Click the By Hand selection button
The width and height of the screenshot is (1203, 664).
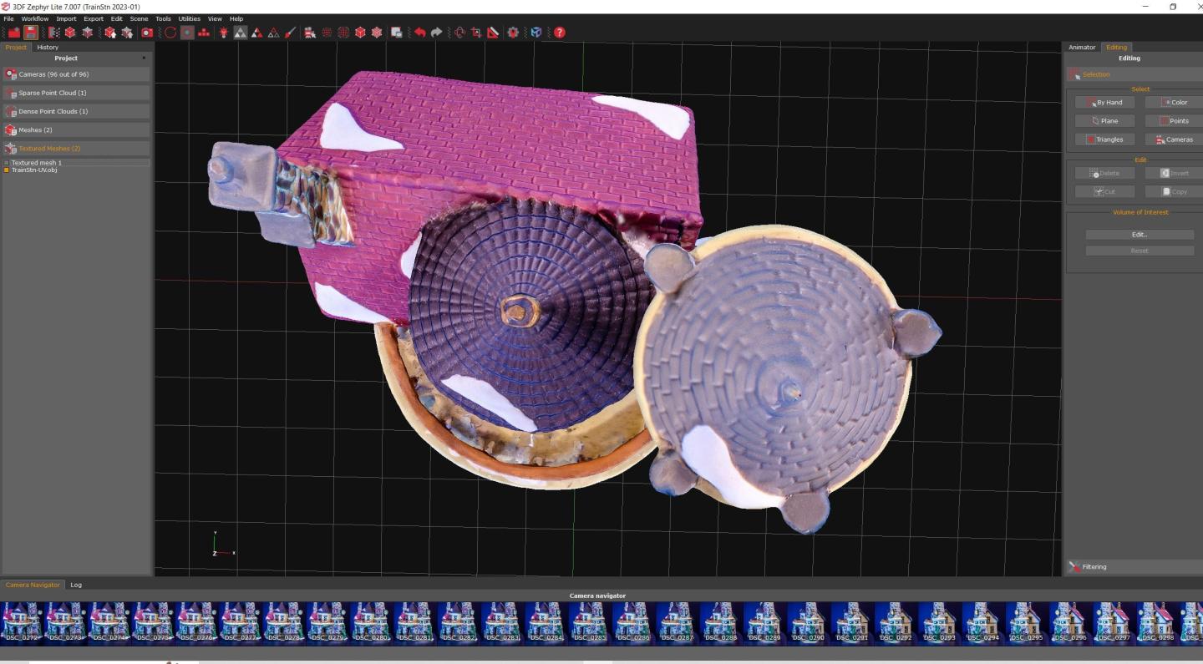(1104, 102)
